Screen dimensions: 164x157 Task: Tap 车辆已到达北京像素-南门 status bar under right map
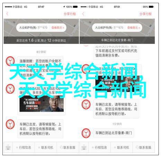[x=117, y=40]
